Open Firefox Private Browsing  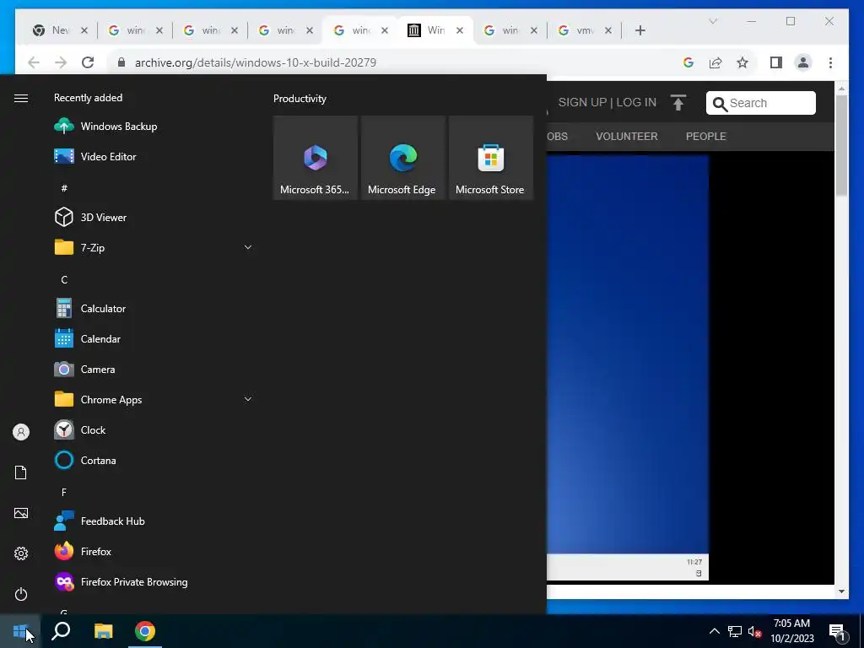(x=154, y=581)
